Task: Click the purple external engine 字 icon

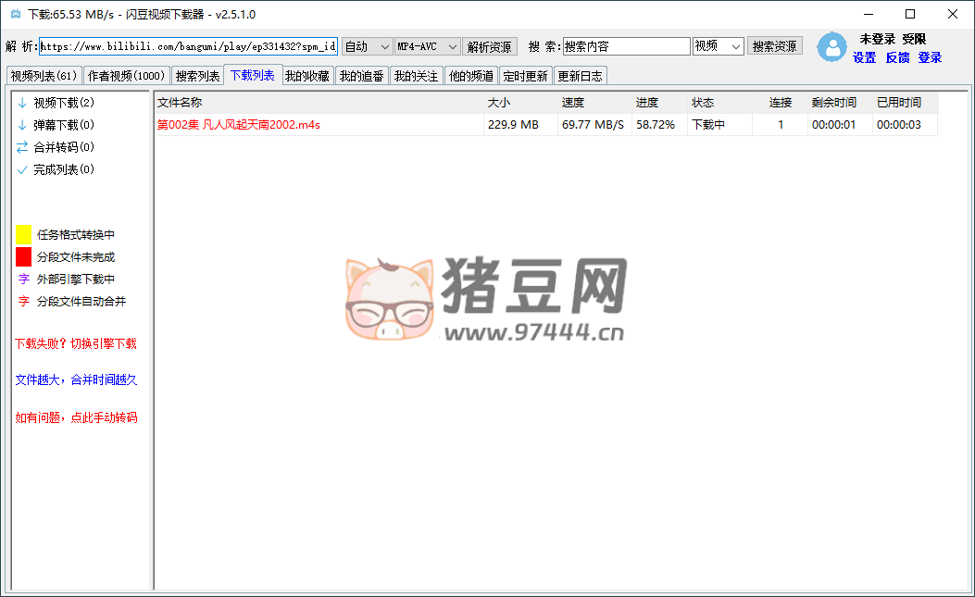Action: 23,279
